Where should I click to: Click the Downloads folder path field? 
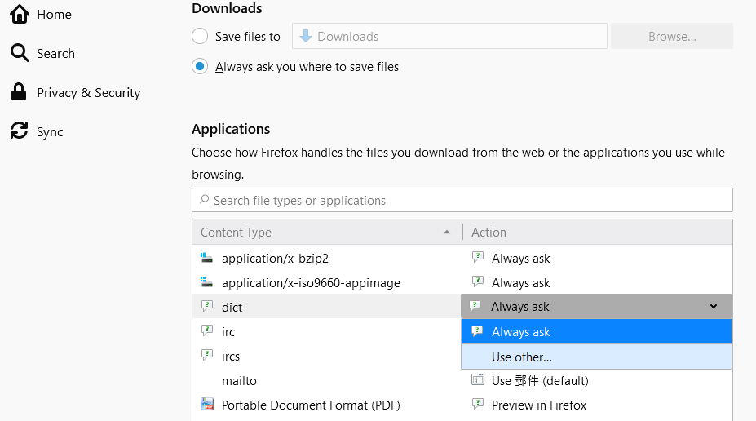(x=449, y=36)
